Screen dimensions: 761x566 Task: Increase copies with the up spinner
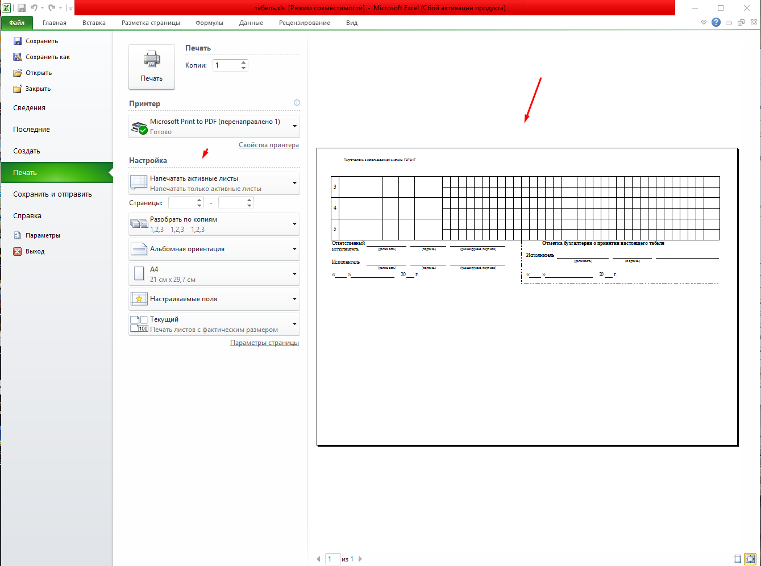coord(244,63)
